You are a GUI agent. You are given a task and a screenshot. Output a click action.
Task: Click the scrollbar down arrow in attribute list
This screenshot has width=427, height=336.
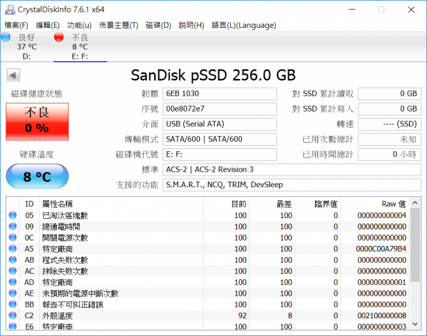point(415,324)
